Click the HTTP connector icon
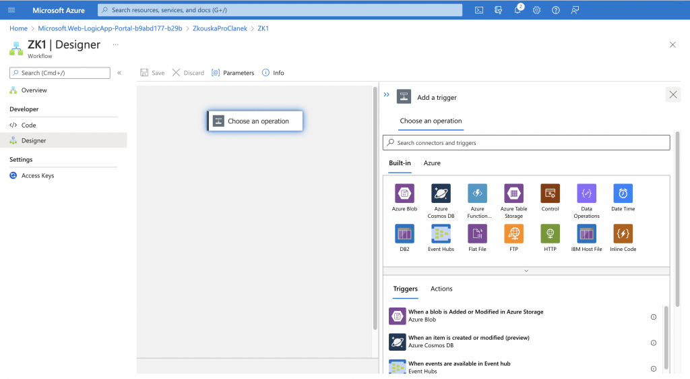 click(550, 234)
